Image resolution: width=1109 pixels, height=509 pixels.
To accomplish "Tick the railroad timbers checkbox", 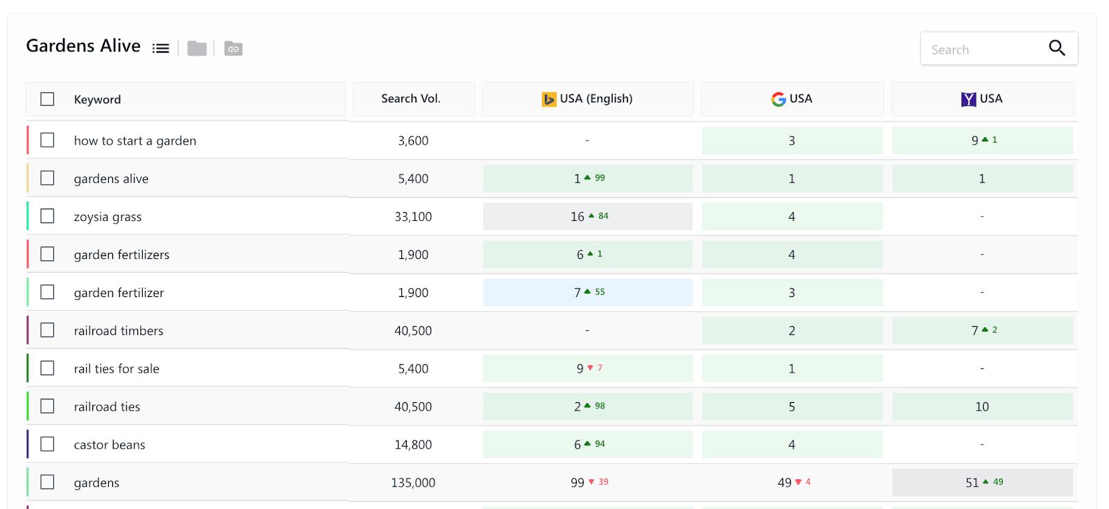I will point(47,330).
